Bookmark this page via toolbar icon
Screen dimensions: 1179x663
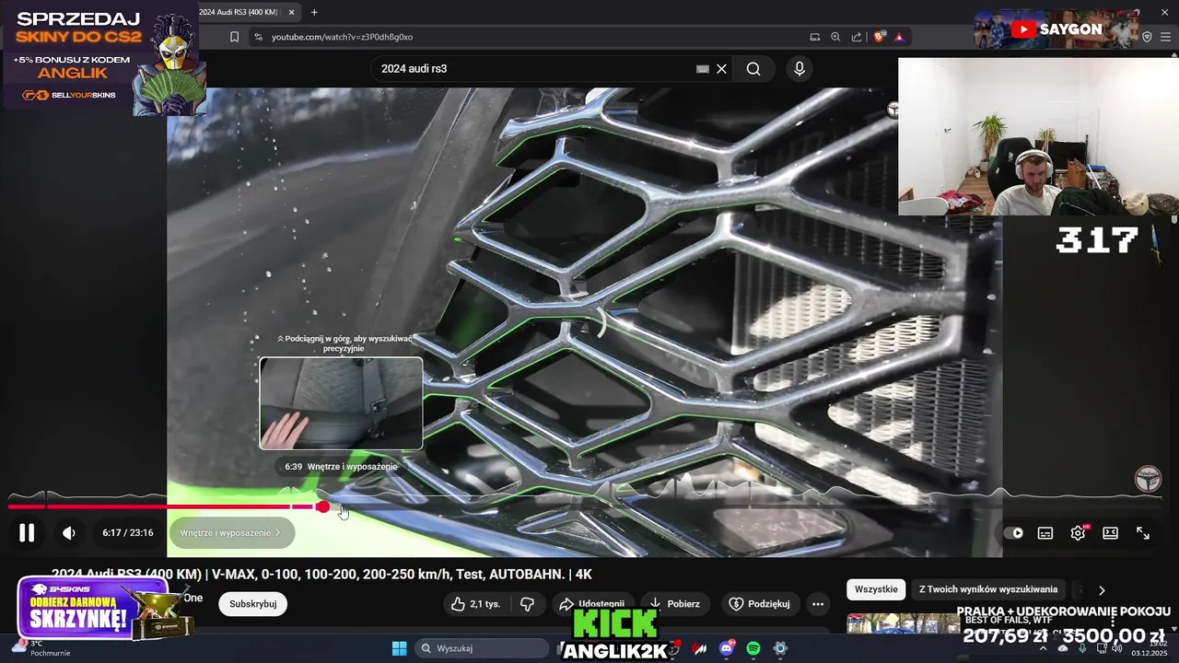(x=234, y=37)
